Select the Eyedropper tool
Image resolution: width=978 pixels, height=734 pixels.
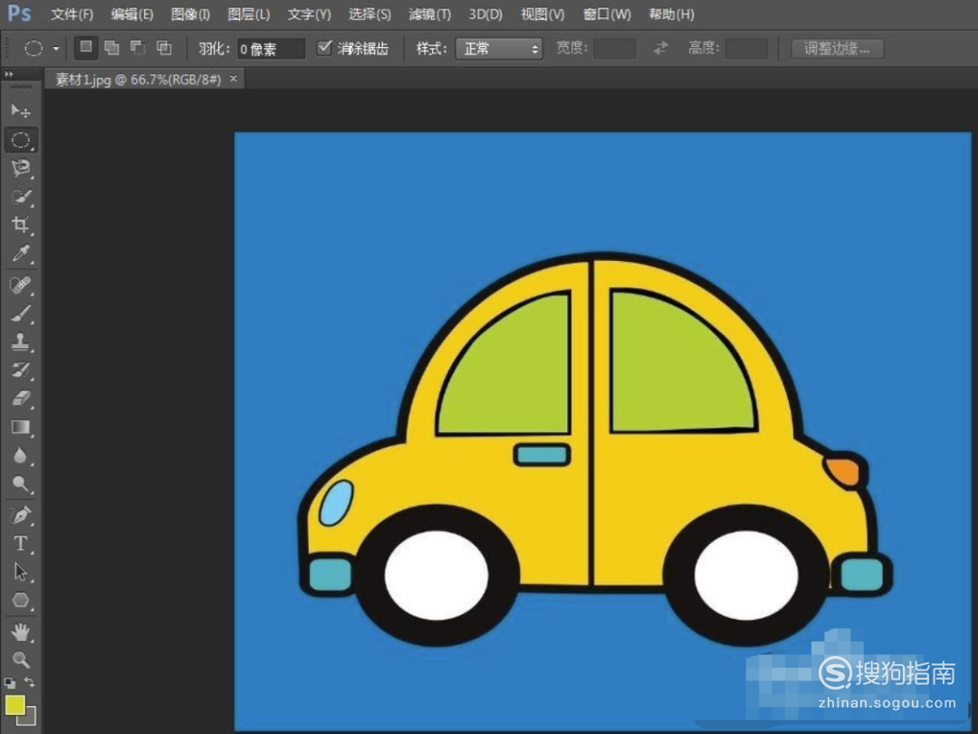[x=21, y=254]
